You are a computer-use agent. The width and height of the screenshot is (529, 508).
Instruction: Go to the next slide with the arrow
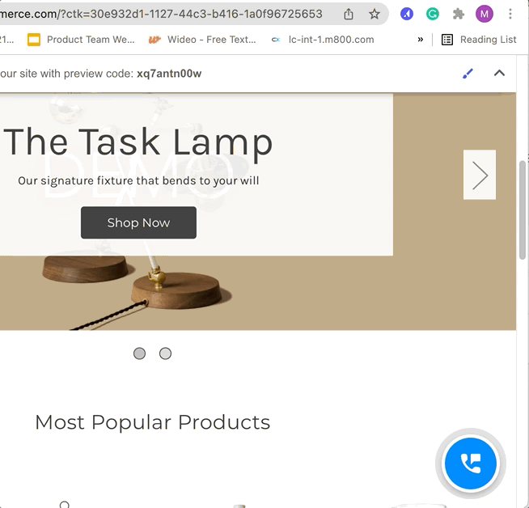pyautogui.click(x=480, y=175)
